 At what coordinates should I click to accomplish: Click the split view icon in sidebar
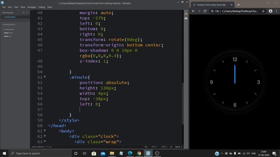click(27, 13)
